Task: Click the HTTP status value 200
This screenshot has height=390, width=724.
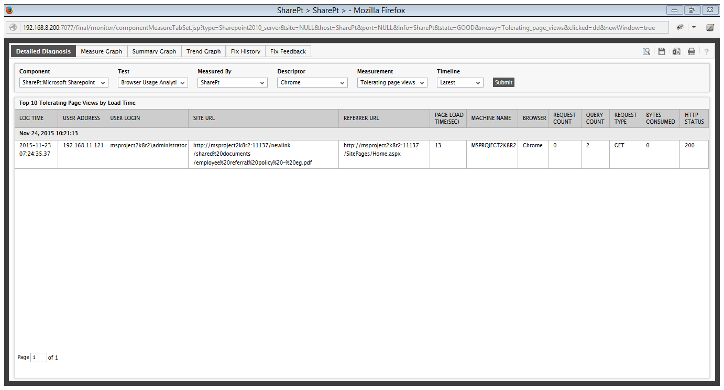Action: 689,145
